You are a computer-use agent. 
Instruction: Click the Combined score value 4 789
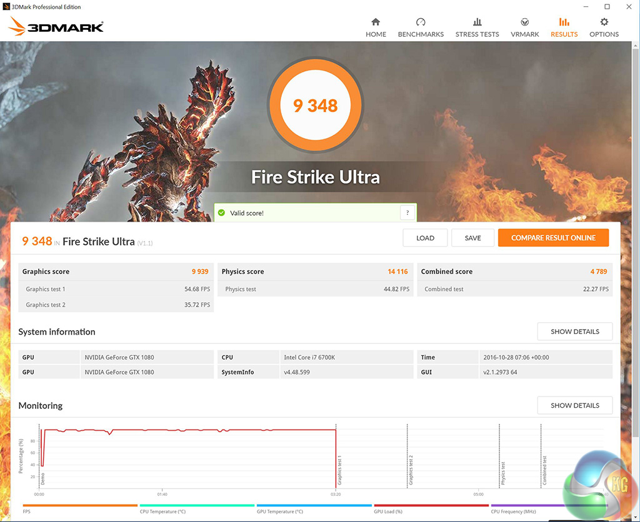[x=598, y=272]
